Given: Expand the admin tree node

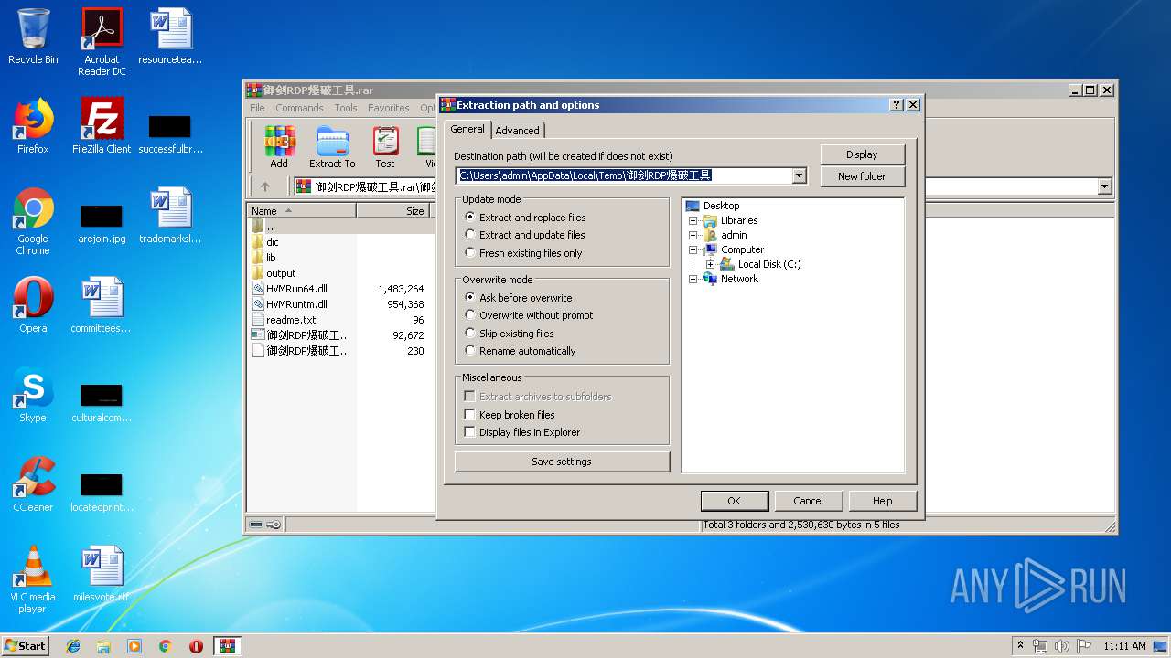Looking at the screenshot, I should [x=693, y=235].
